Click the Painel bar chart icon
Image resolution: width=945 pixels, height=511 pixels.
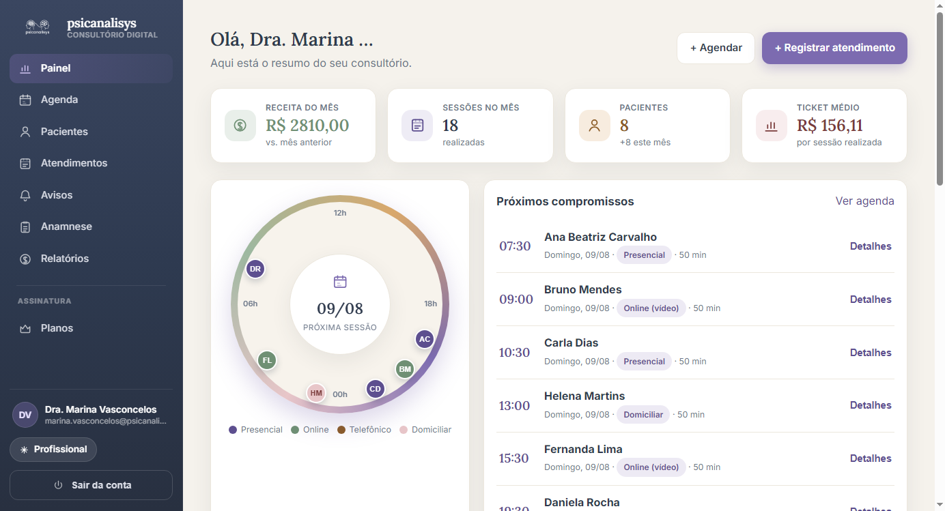[x=25, y=68]
